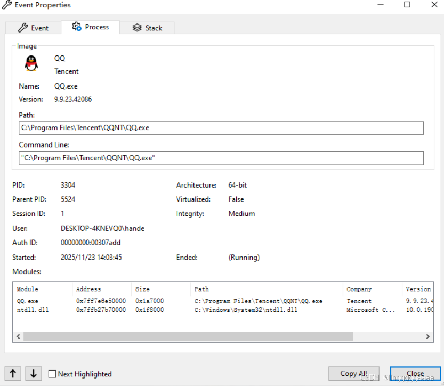Image resolution: width=444 pixels, height=386 pixels.
Task: Click the Integrity value Medium
Action: tap(241, 214)
